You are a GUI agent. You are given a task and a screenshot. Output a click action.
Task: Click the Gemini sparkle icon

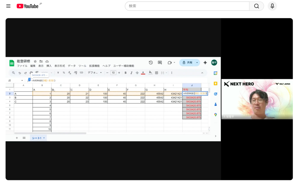pos(205,63)
